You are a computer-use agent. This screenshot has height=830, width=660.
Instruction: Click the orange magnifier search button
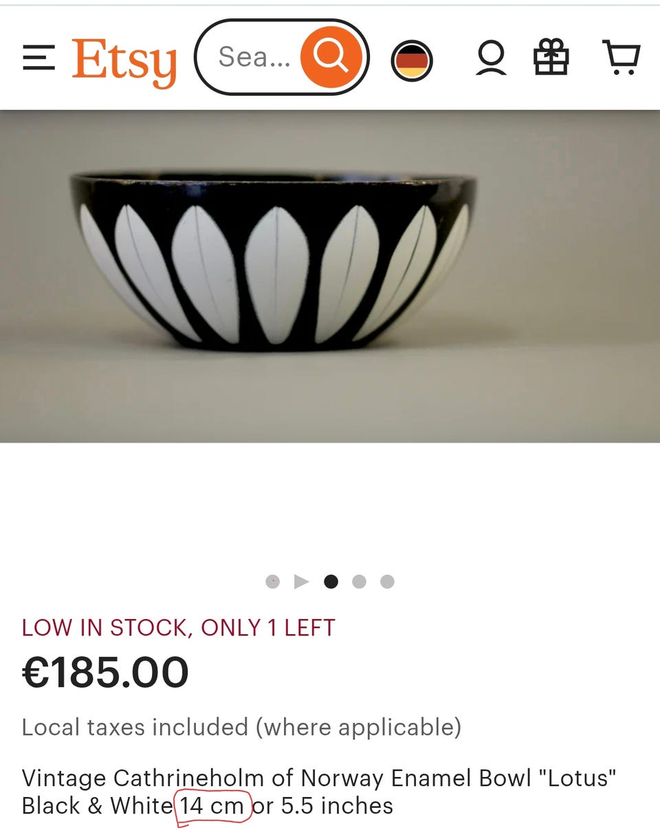[x=331, y=57]
